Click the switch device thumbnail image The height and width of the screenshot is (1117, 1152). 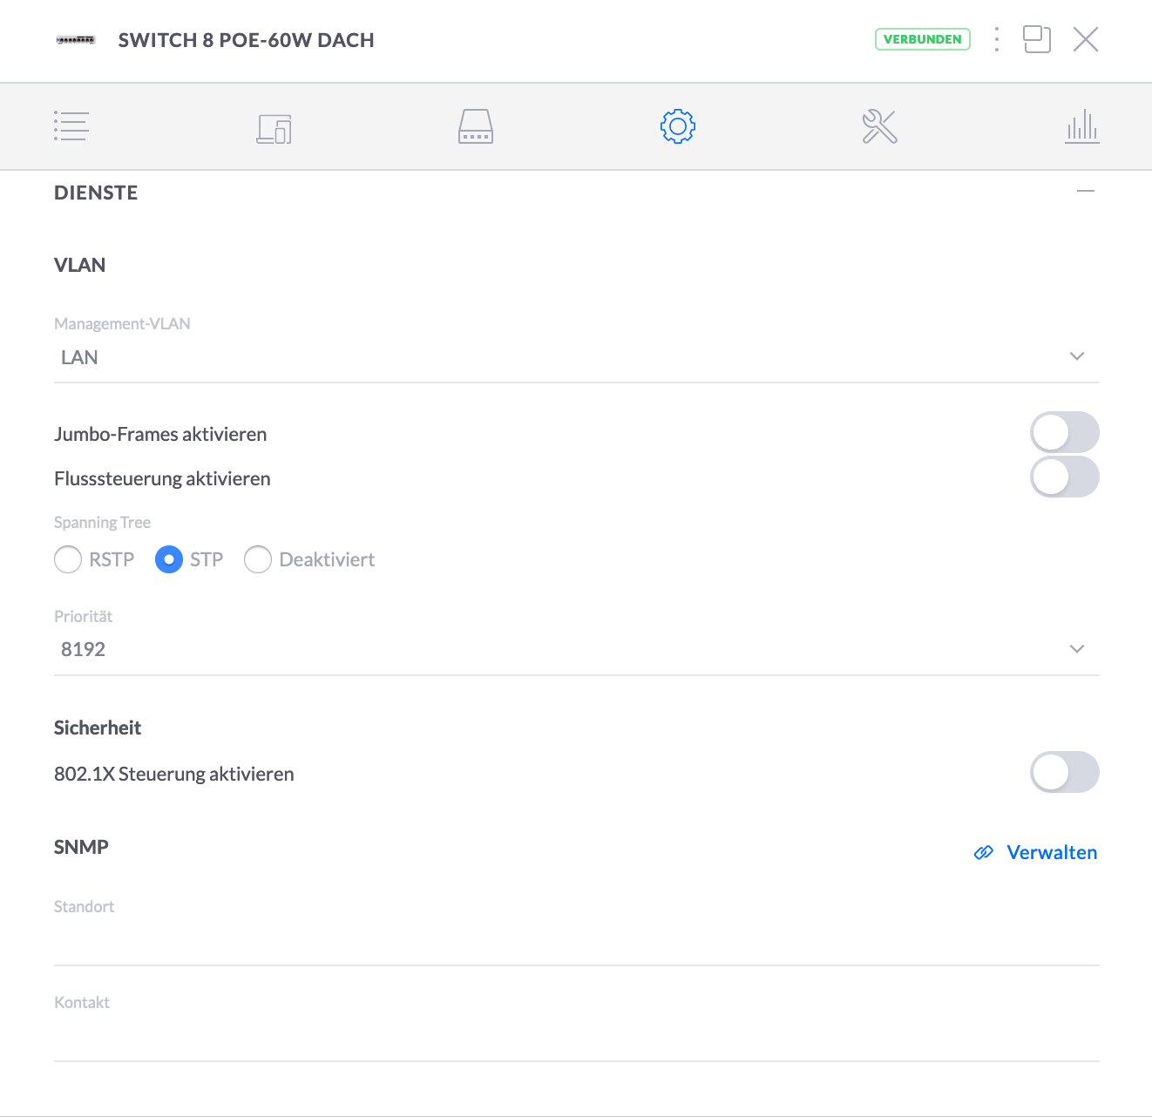pyautogui.click(x=76, y=40)
